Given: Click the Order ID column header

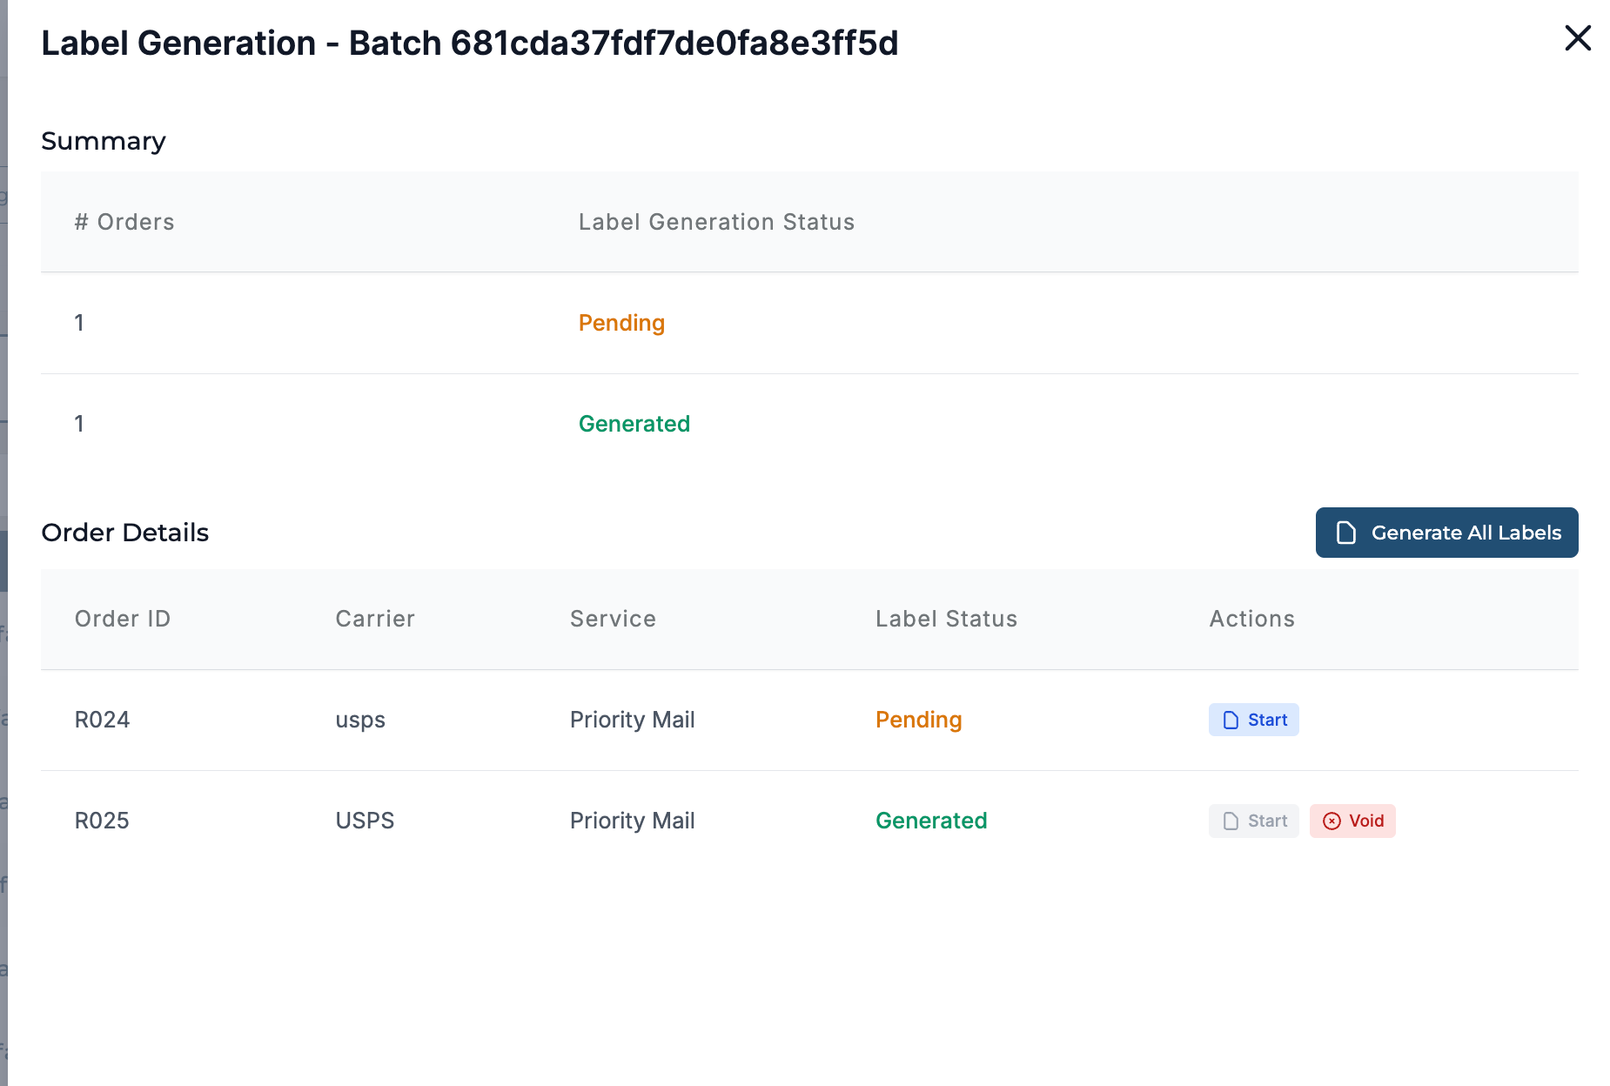Looking at the screenshot, I should (123, 619).
